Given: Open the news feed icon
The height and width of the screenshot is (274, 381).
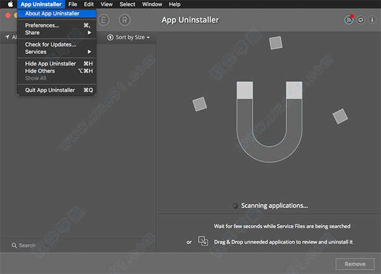Looking at the screenshot, I should [349, 20].
